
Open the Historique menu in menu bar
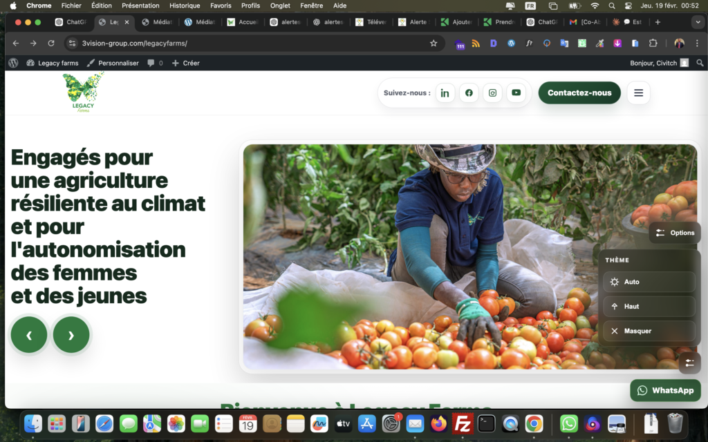click(x=185, y=6)
